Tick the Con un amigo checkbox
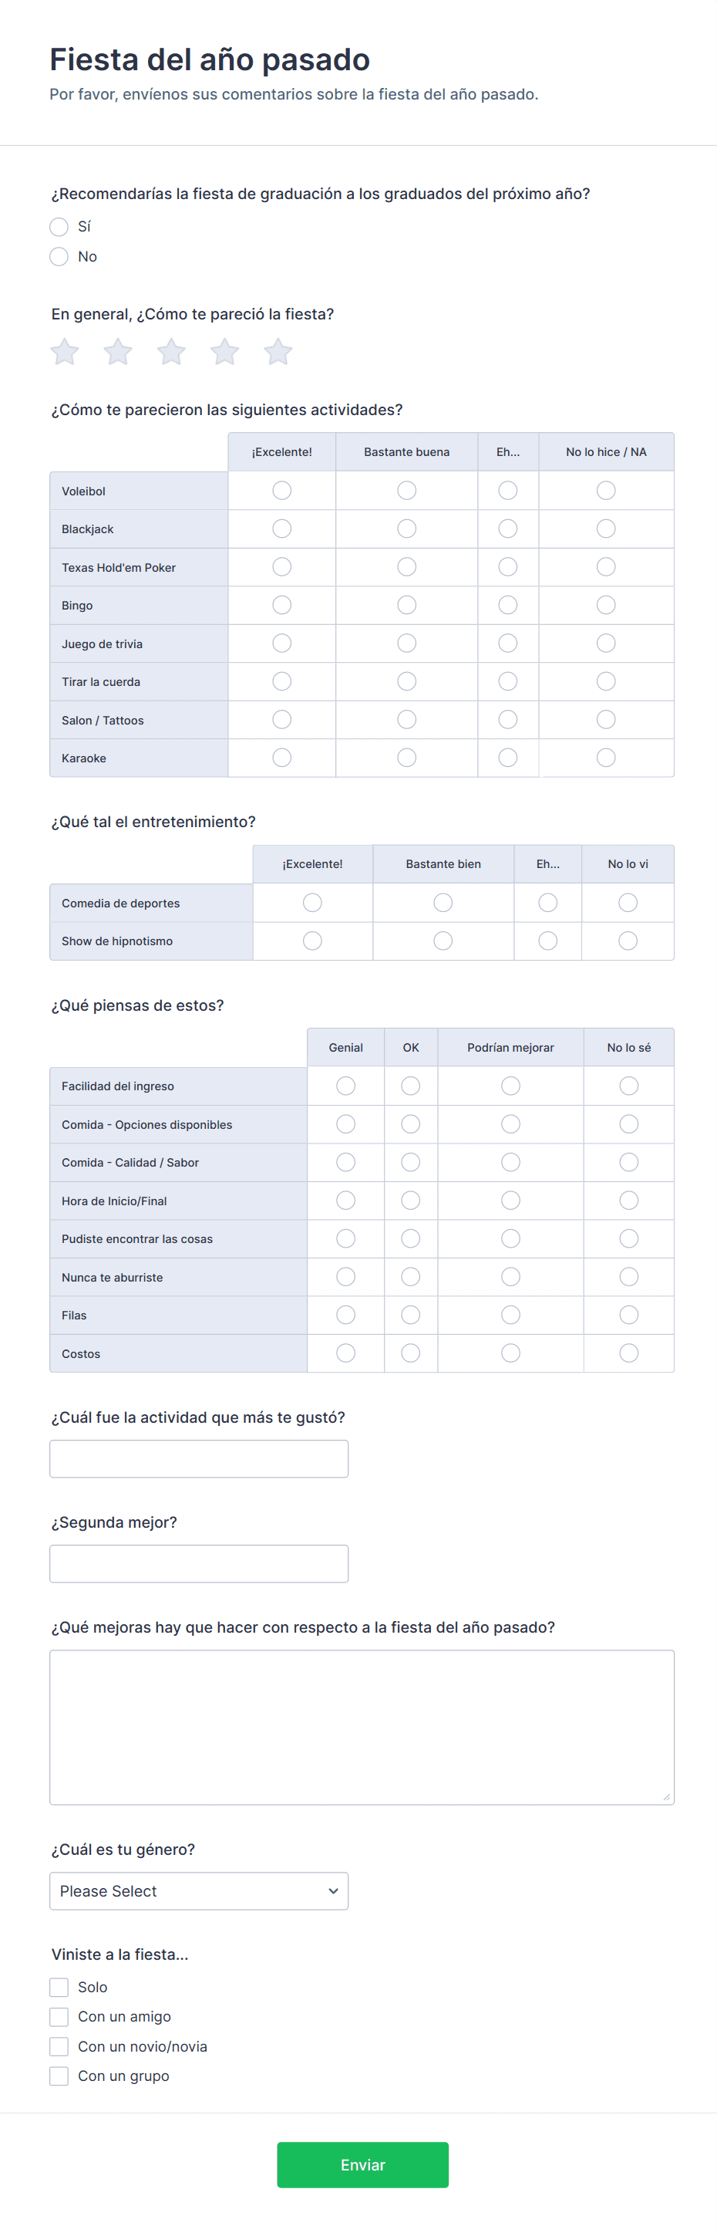The height and width of the screenshot is (2226, 717). 59,2017
